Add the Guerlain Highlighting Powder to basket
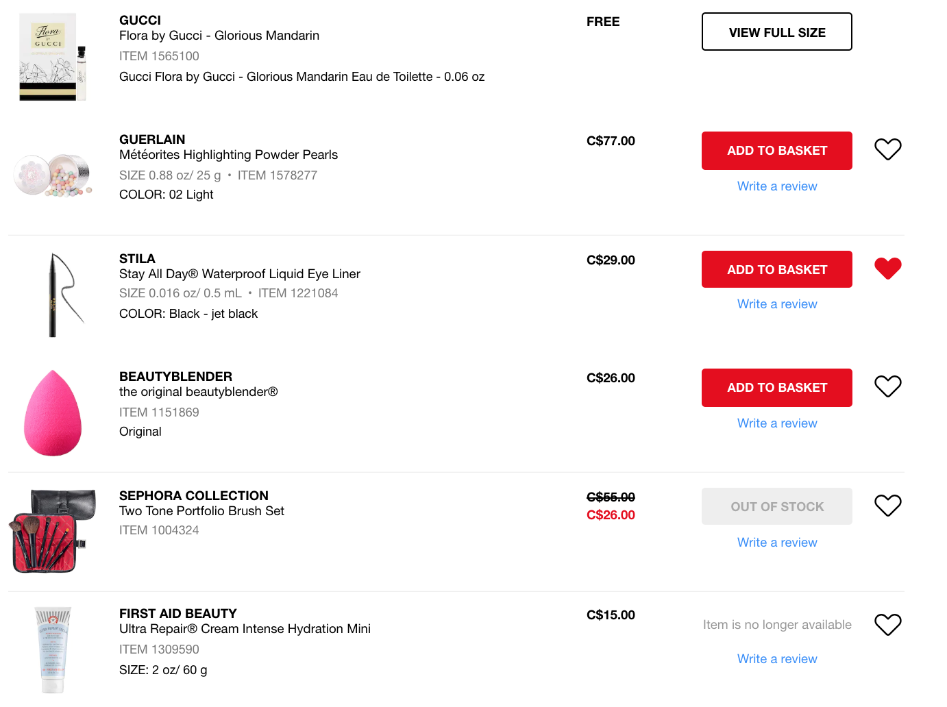 coord(776,150)
